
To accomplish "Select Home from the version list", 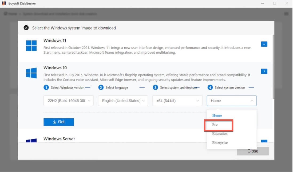I will point(217,115).
